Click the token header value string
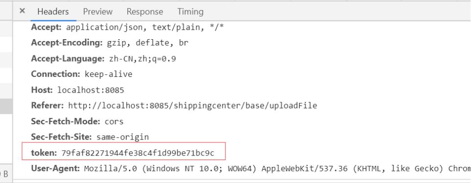471x183 pixels. [138, 153]
